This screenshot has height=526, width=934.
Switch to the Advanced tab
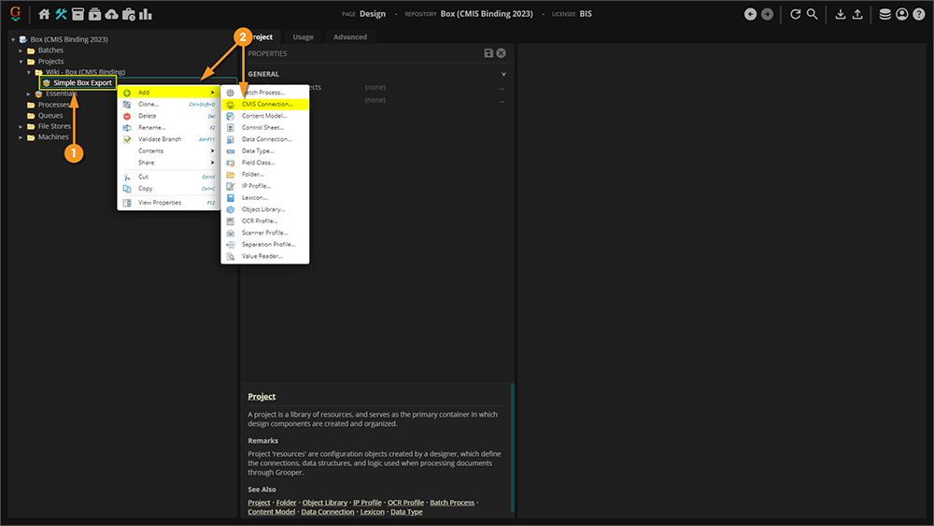coord(350,37)
